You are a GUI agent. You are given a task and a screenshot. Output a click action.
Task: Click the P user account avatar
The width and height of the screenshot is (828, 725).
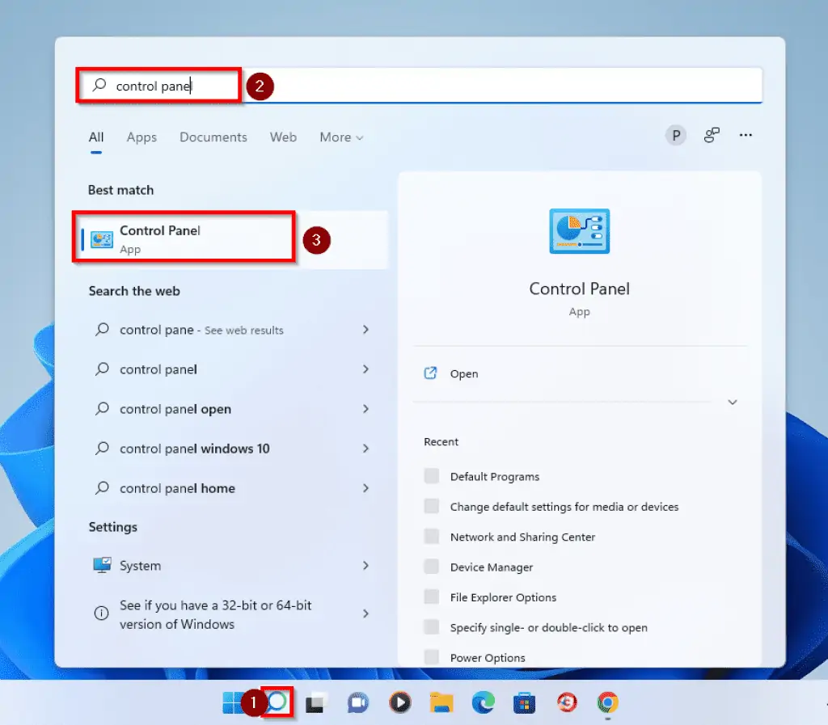(x=675, y=136)
